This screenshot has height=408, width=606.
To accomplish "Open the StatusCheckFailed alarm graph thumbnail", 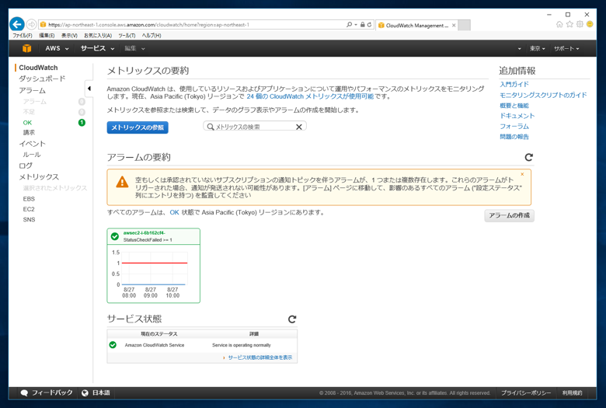I will tap(153, 265).
